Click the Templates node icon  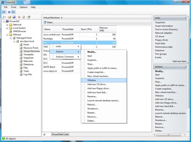coord(21,54)
